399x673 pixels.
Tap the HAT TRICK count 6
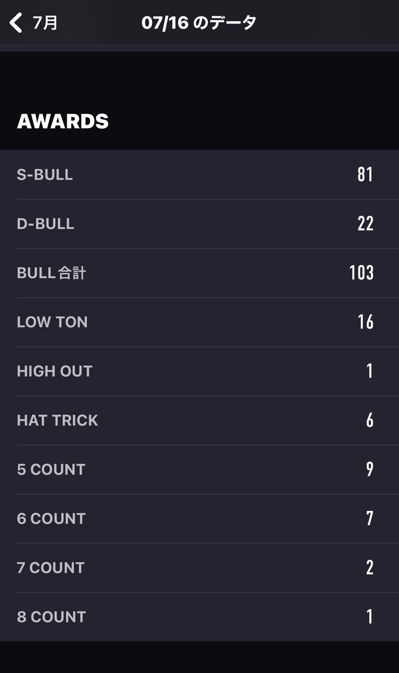(x=370, y=421)
